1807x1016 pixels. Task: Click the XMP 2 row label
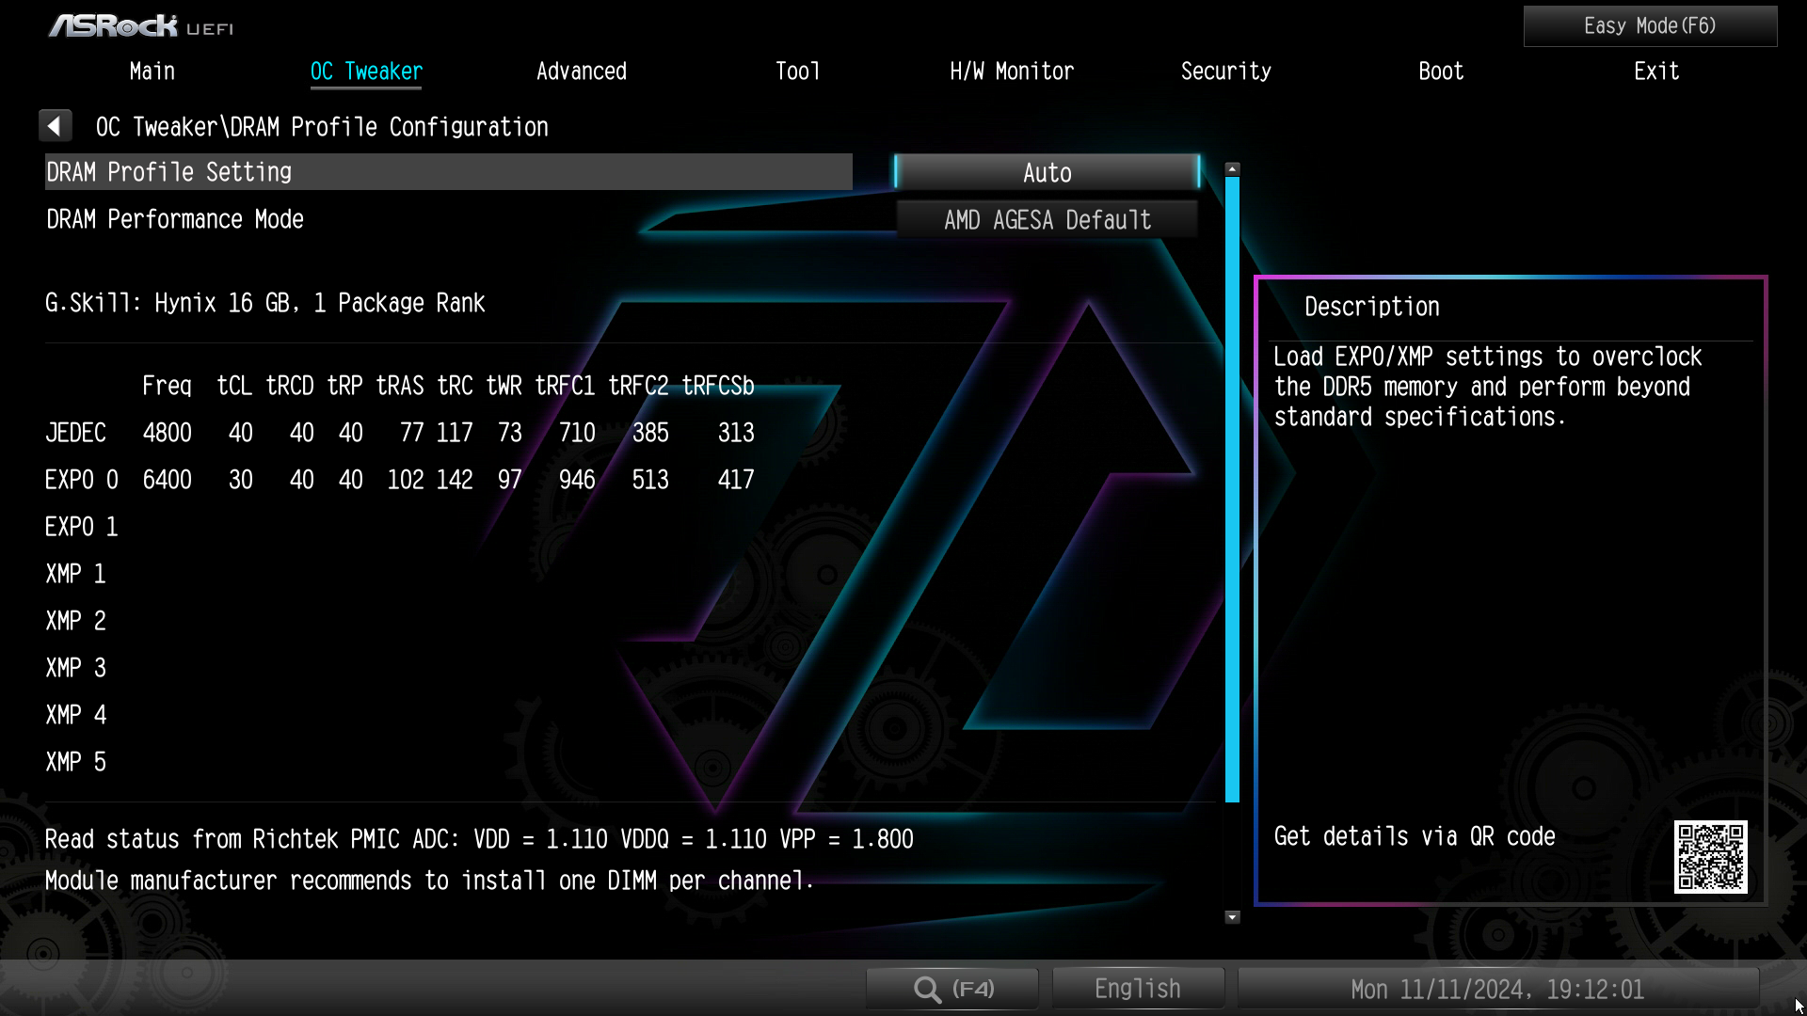pos(75,621)
